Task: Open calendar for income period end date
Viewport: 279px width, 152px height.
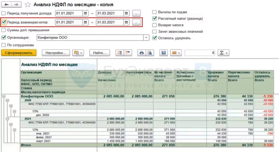Action: pyautogui.click(x=126, y=13)
